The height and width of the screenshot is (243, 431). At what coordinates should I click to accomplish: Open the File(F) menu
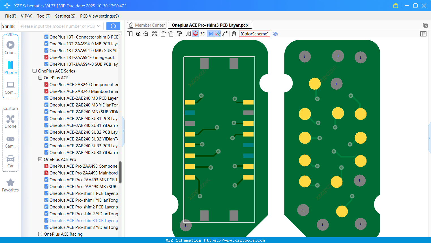[11, 16]
